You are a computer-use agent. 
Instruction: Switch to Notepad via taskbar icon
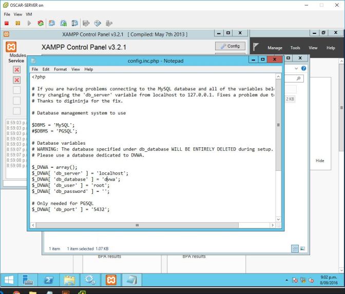pyautogui.click(x=132, y=280)
